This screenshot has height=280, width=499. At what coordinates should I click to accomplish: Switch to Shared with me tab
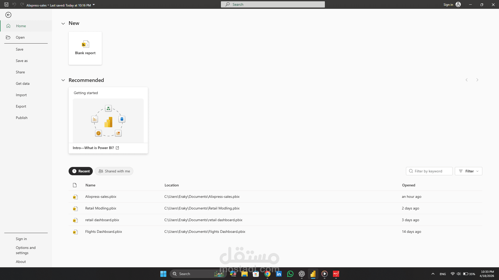click(x=114, y=171)
